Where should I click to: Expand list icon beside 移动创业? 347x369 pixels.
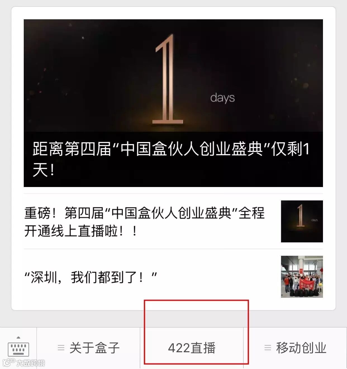[x=268, y=348]
